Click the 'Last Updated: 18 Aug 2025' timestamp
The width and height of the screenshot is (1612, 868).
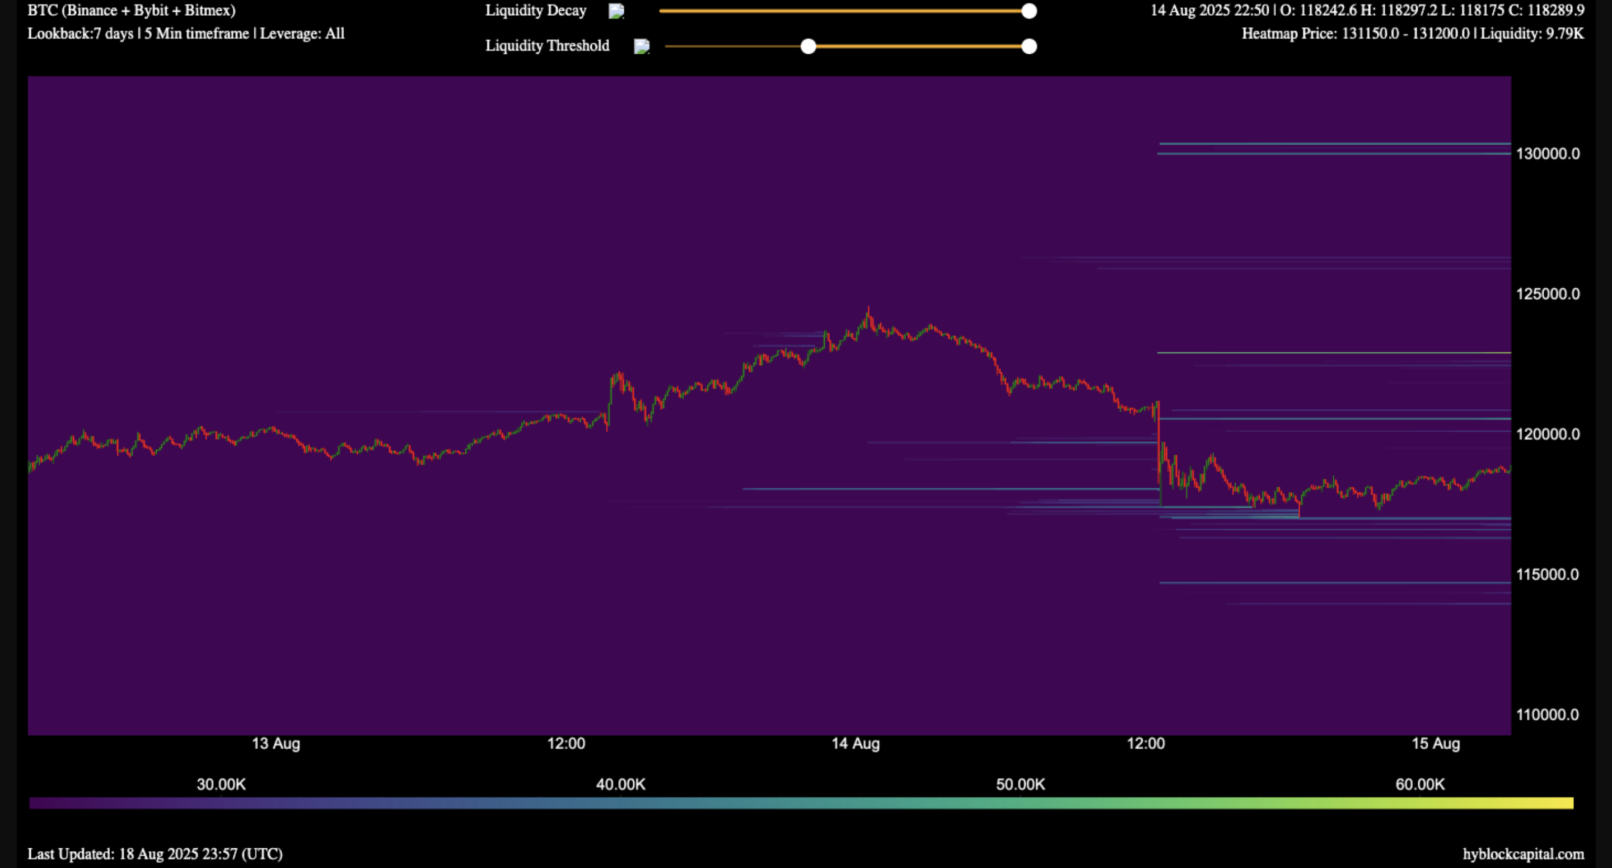pos(155,853)
